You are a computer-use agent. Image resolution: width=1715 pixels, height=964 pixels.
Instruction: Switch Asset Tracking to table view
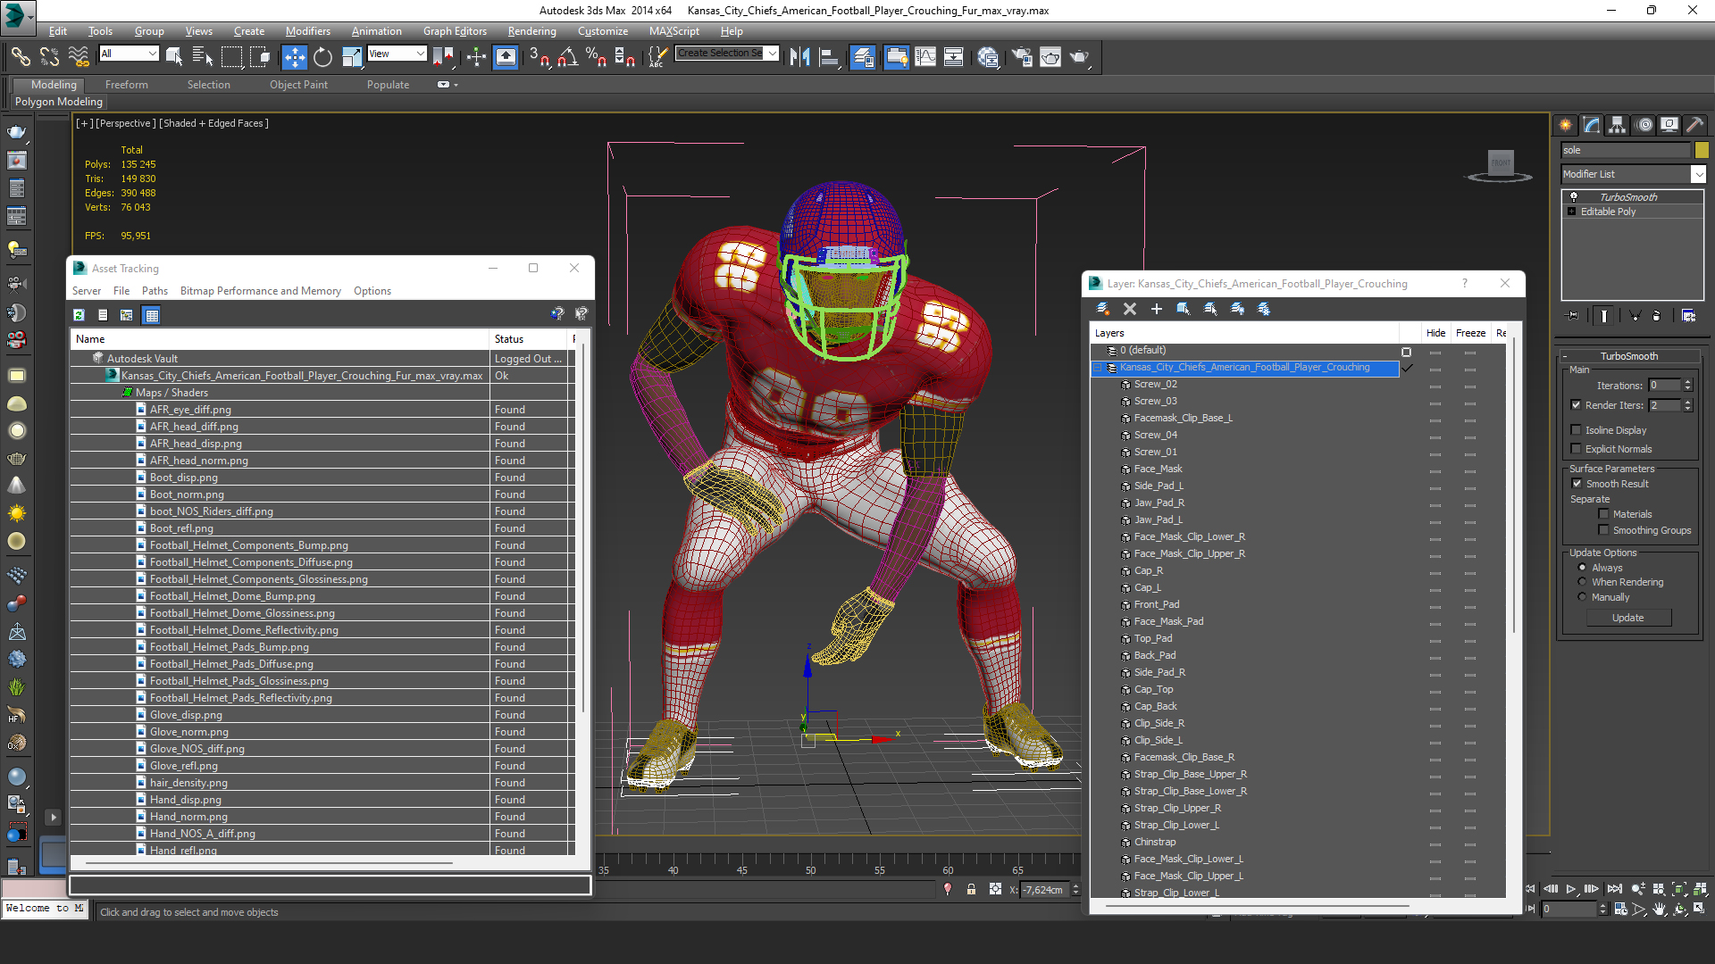[151, 315]
